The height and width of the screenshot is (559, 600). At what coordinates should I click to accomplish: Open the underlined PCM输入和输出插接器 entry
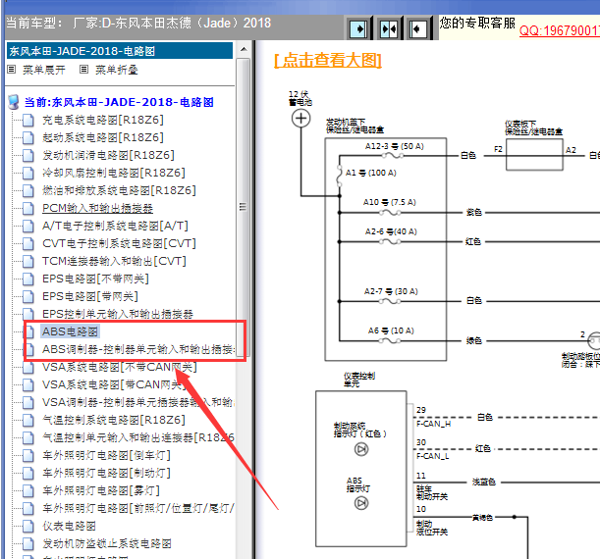[x=97, y=208]
